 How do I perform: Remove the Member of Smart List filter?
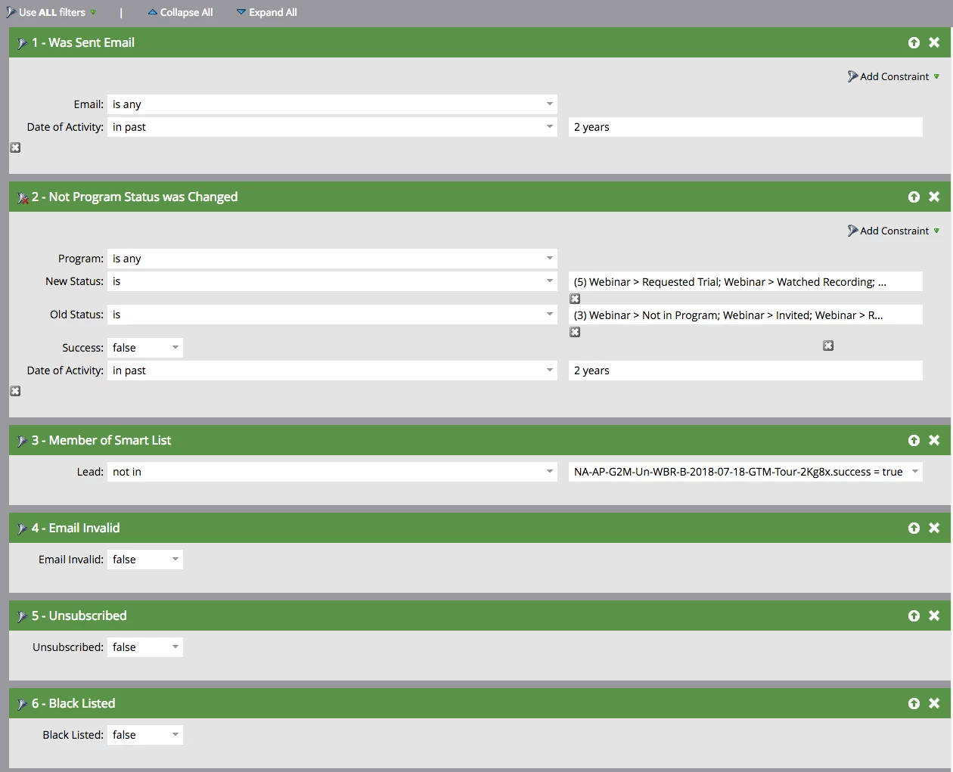934,440
